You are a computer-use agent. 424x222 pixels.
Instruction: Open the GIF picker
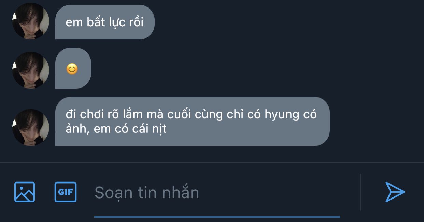(66, 192)
